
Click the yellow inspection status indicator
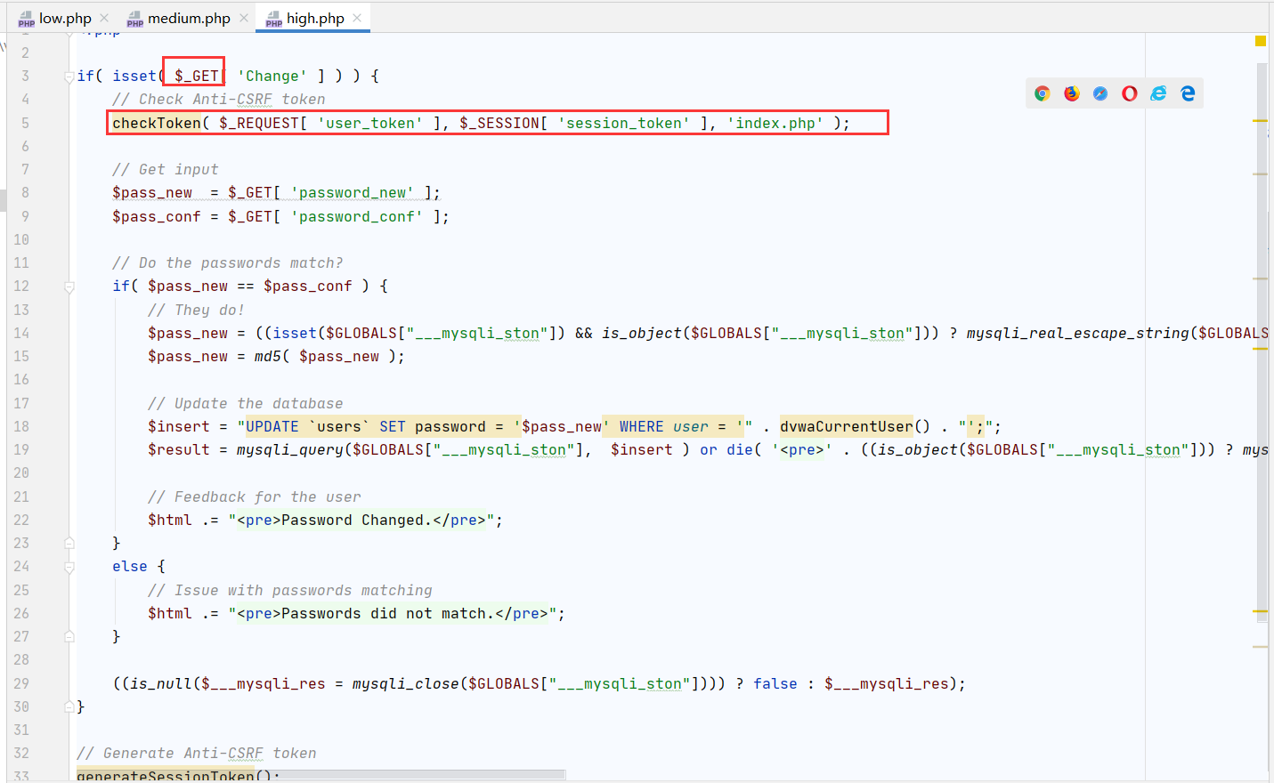pyautogui.click(x=1261, y=41)
